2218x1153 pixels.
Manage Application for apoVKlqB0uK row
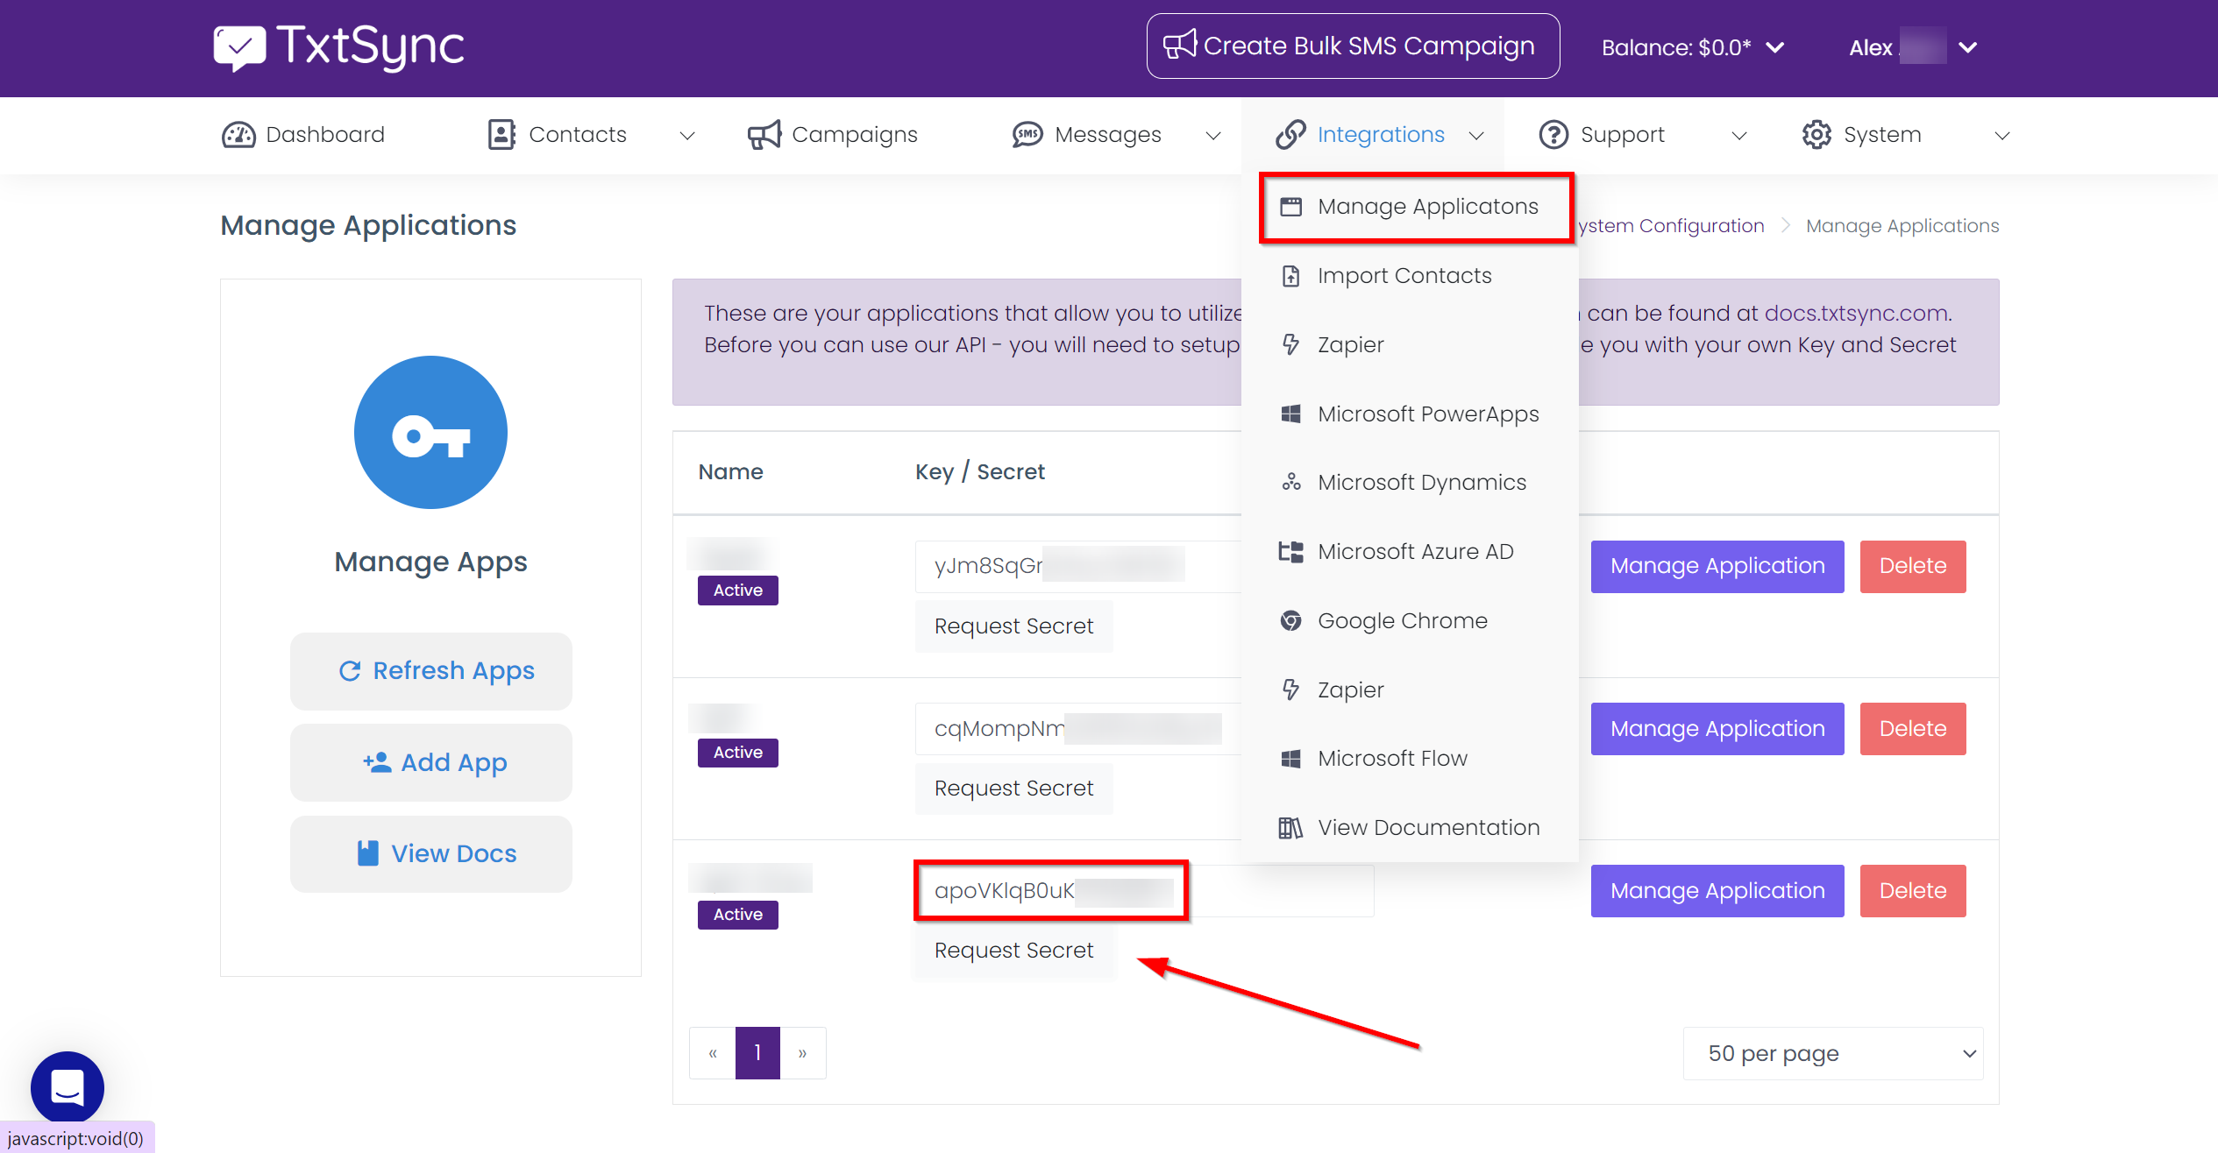pos(1717,891)
